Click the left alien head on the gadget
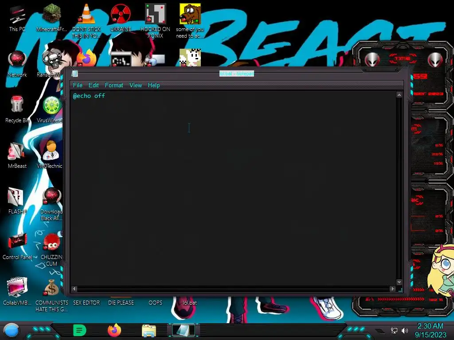Viewport: 454px width, 340px height. [372, 60]
